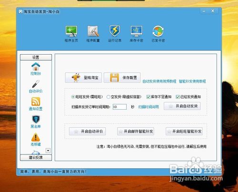Click the 注意：淘小白绿色无污染 note text

151,146
